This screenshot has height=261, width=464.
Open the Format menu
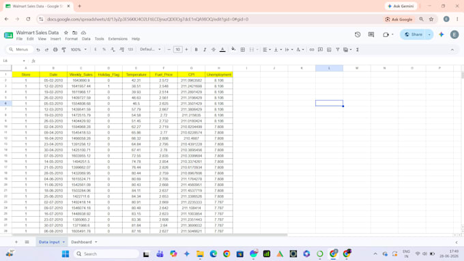click(72, 39)
